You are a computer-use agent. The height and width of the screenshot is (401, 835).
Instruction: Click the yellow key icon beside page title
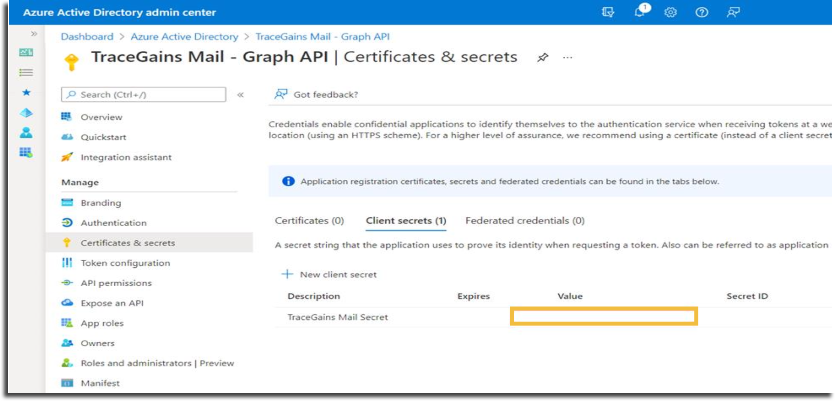click(72, 62)
